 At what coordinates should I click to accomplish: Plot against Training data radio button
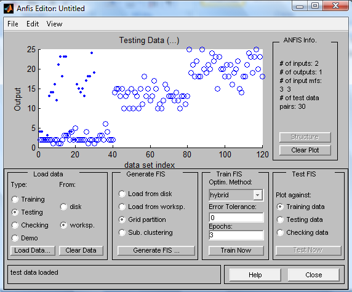point(280,207)
